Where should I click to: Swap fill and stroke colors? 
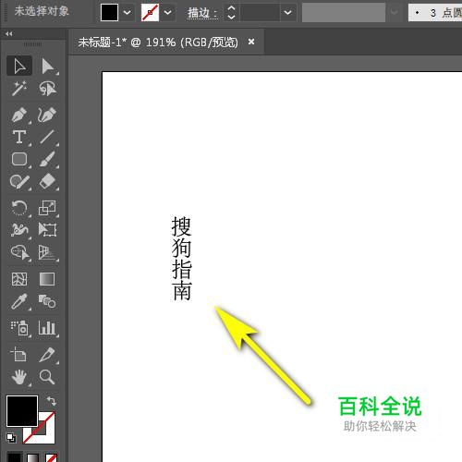52,401
